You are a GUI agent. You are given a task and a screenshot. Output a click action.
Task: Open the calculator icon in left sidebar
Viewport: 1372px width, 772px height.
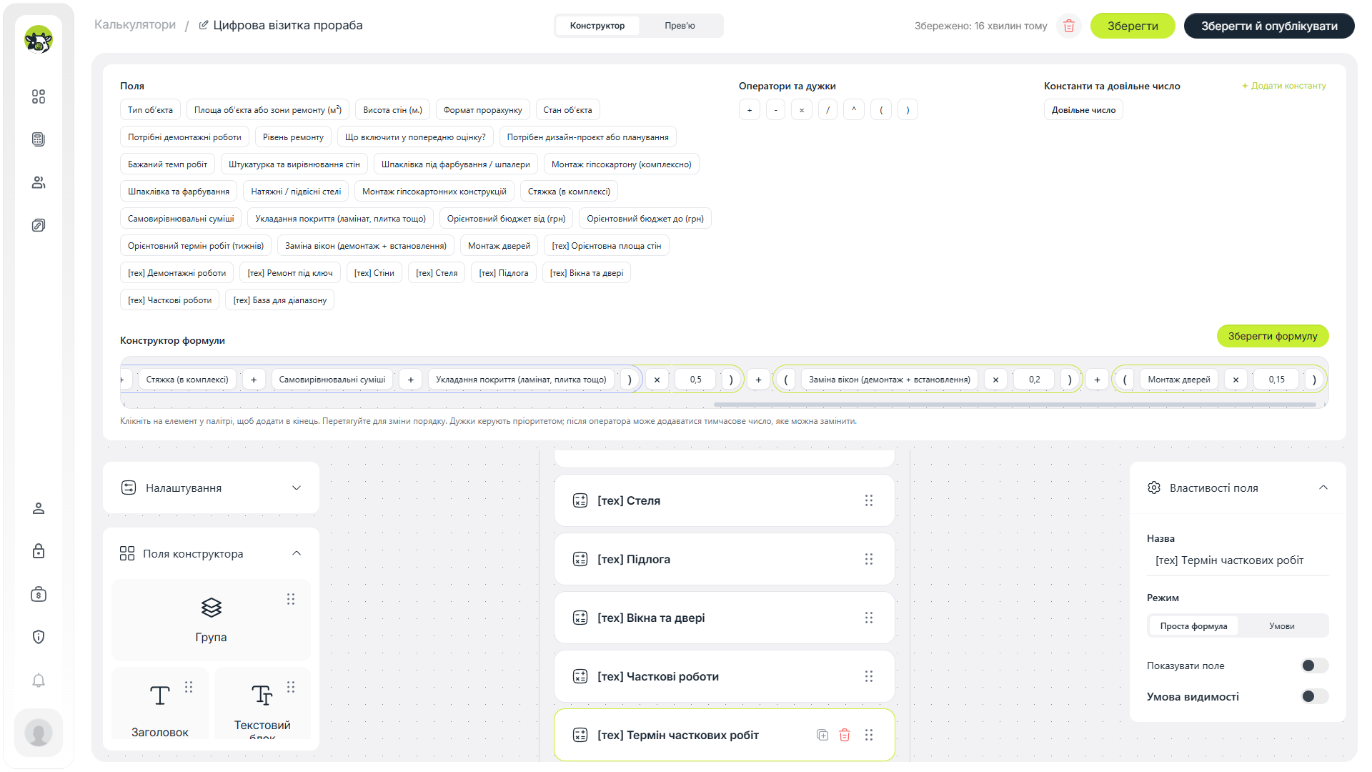39,139
